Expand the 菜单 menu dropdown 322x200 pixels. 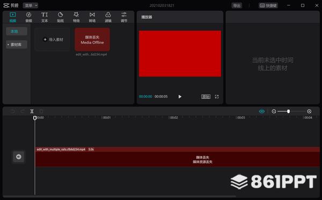tap(31, 5)
